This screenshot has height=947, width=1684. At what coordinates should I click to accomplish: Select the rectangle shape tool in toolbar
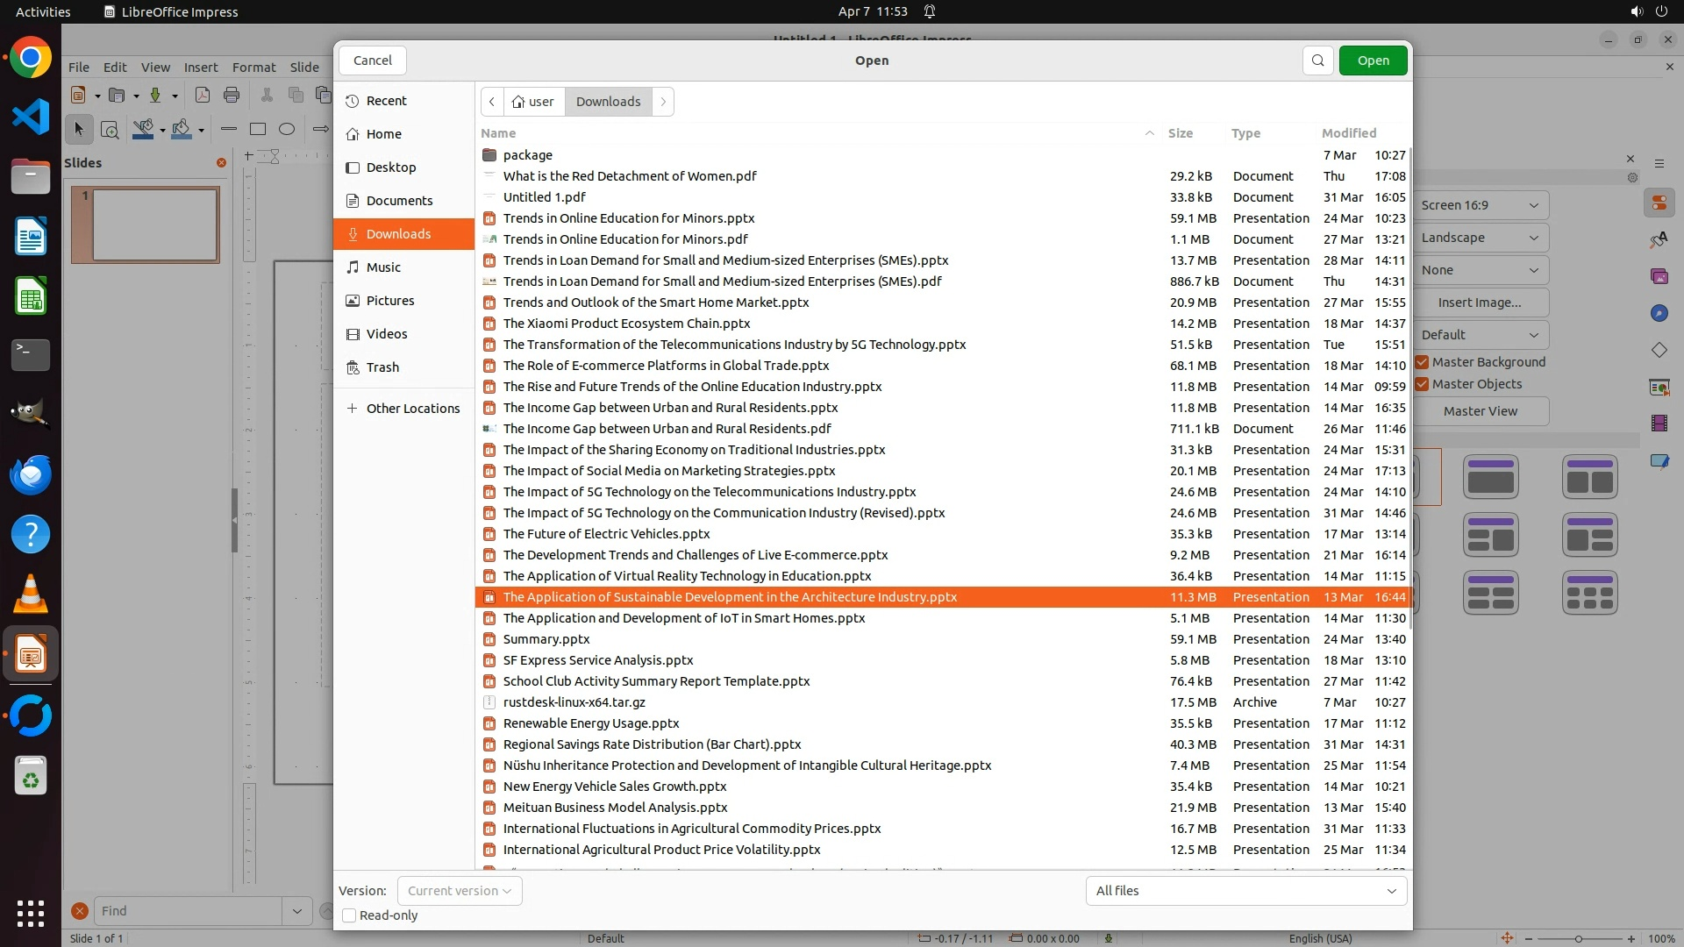(258, 130)
